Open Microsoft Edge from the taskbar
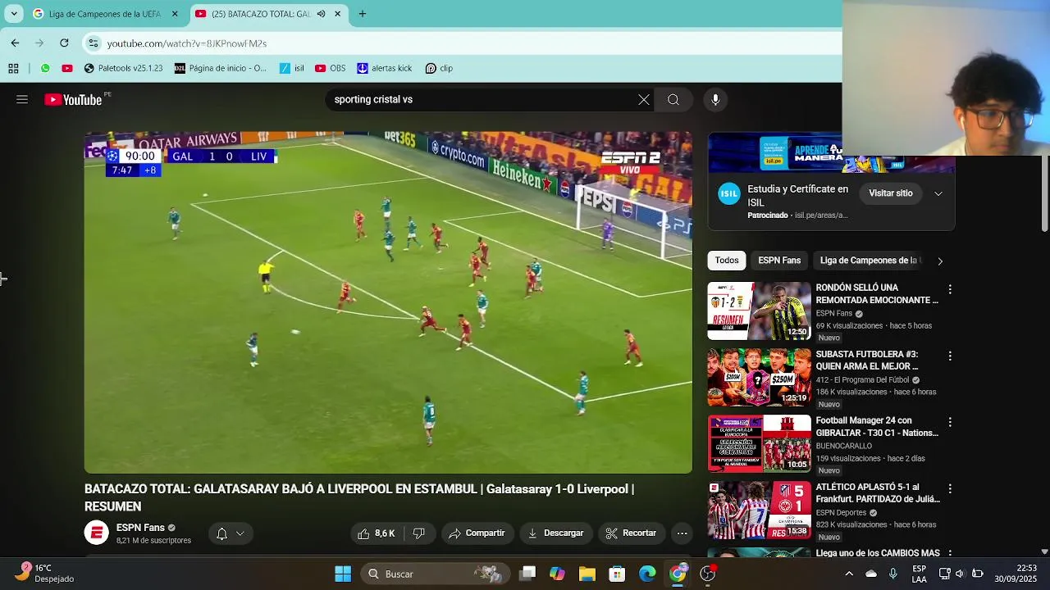This screenshot has width=1050, height=590. tap(647, 574)
